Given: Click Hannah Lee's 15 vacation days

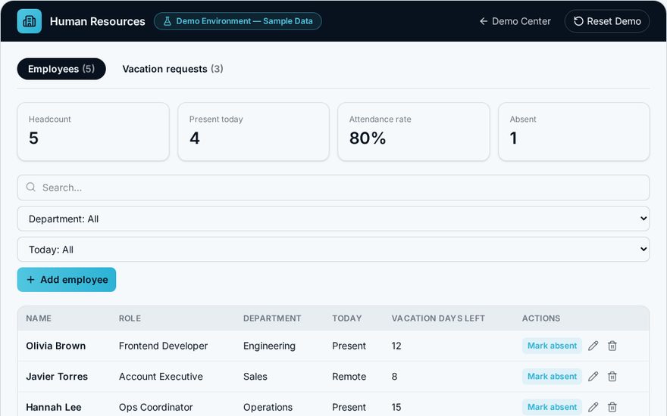Looking at the screenshot, I should 396,407.
